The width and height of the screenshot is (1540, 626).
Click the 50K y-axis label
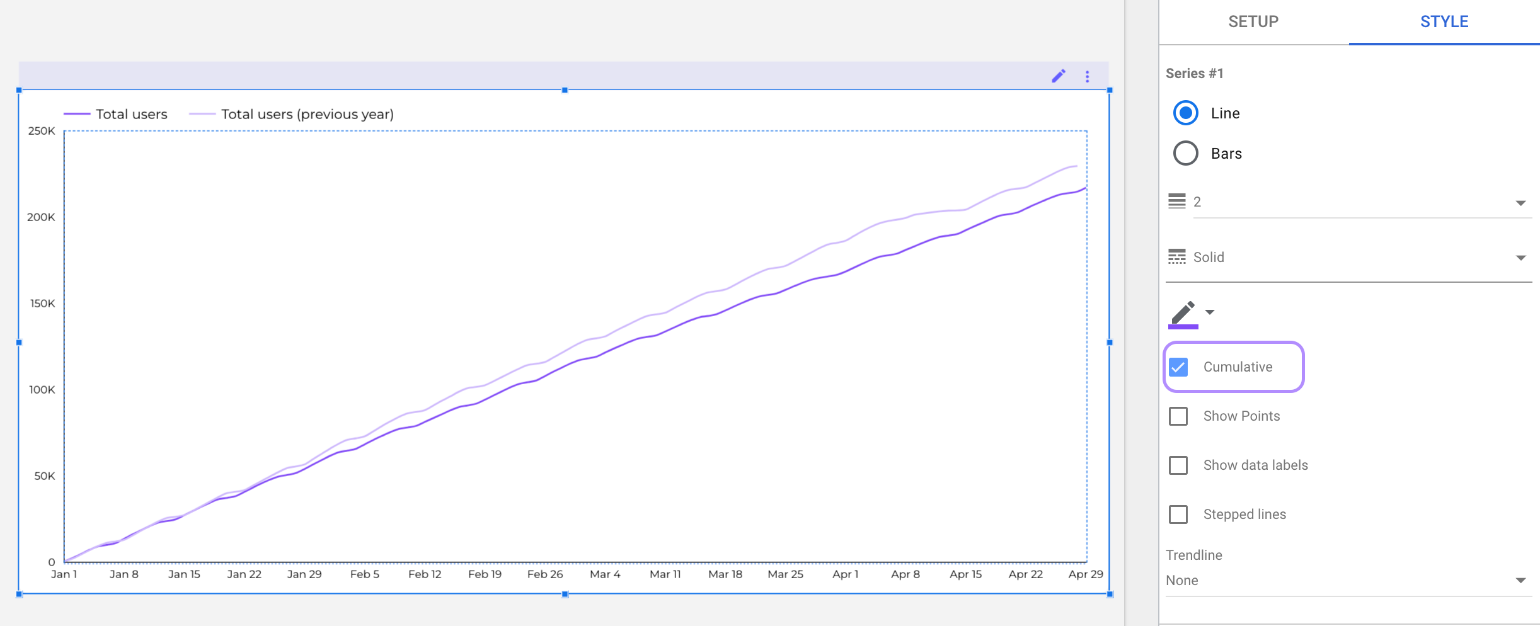coord(45,476)
